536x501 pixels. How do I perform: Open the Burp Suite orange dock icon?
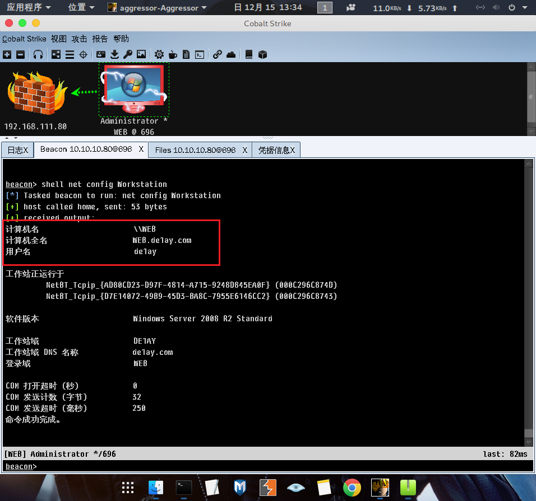pyautogui.click(x=267, y=488)
